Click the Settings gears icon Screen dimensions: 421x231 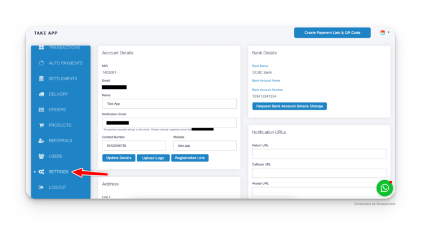(41, 172)
